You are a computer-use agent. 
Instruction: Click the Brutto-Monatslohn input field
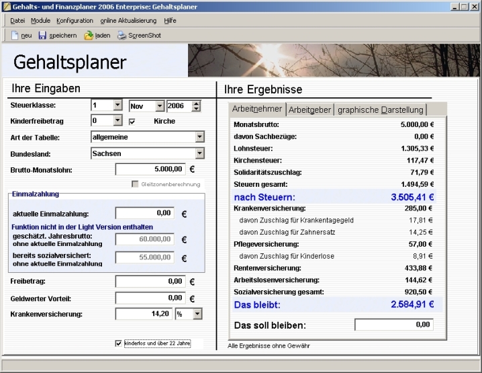coord(150,169)
